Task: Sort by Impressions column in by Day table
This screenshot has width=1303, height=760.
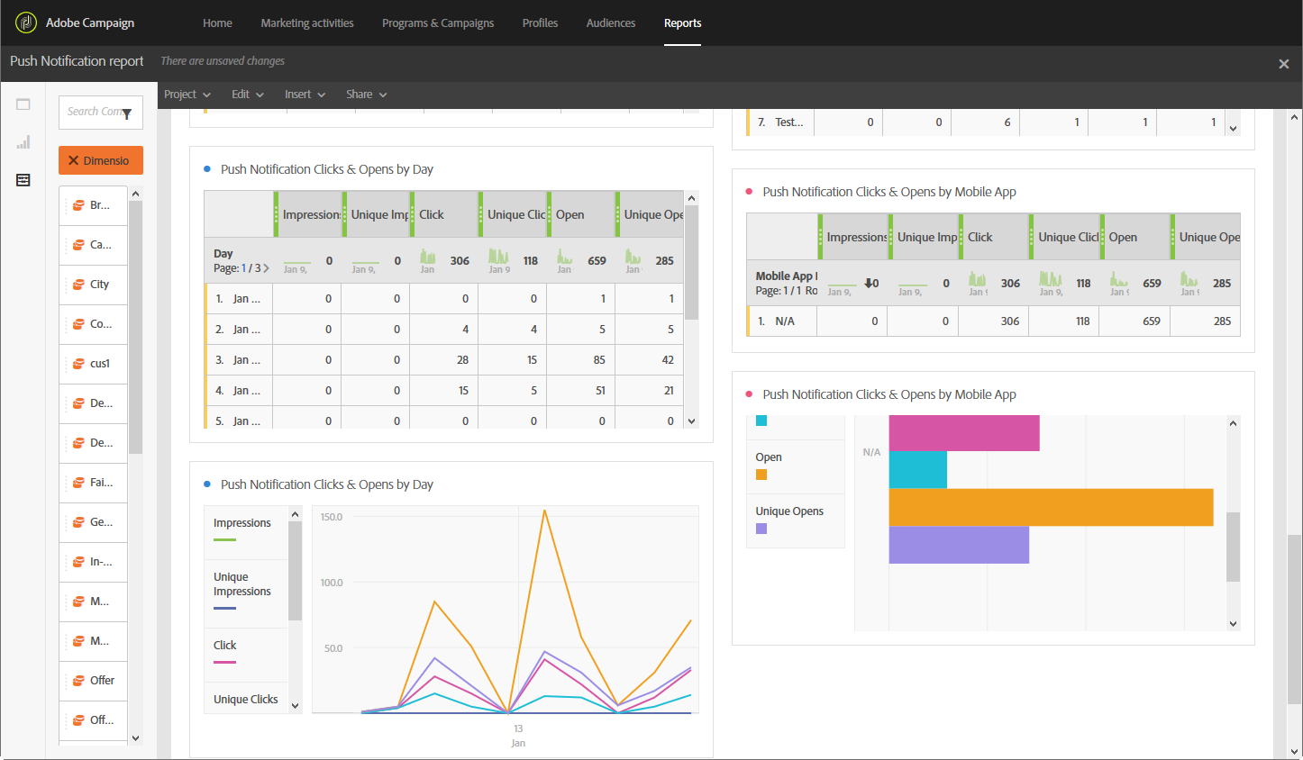Action: click(311, 214)
